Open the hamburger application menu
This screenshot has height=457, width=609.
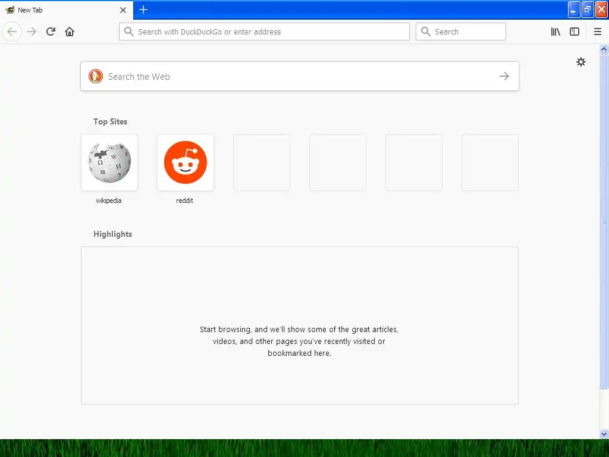click(x=598, y=32)
